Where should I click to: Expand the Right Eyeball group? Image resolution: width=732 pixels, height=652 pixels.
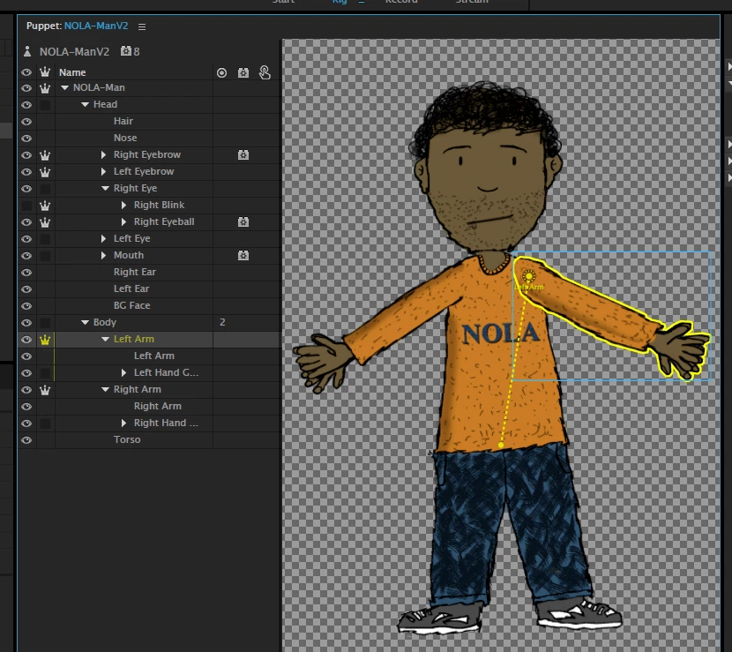123,221
